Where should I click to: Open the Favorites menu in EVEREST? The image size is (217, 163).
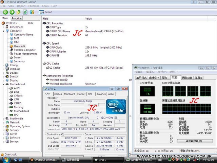coord(34,6)
